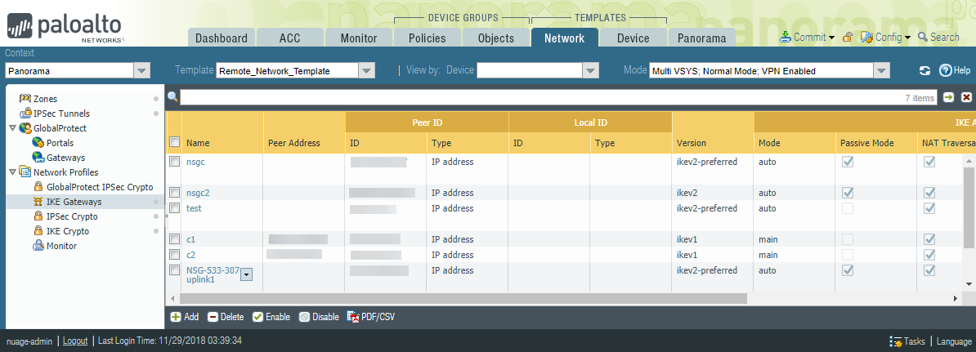Open the View by Device dropdown
Image resolution: width=976 pixels, height=352 pixels.
coord(591,71)
